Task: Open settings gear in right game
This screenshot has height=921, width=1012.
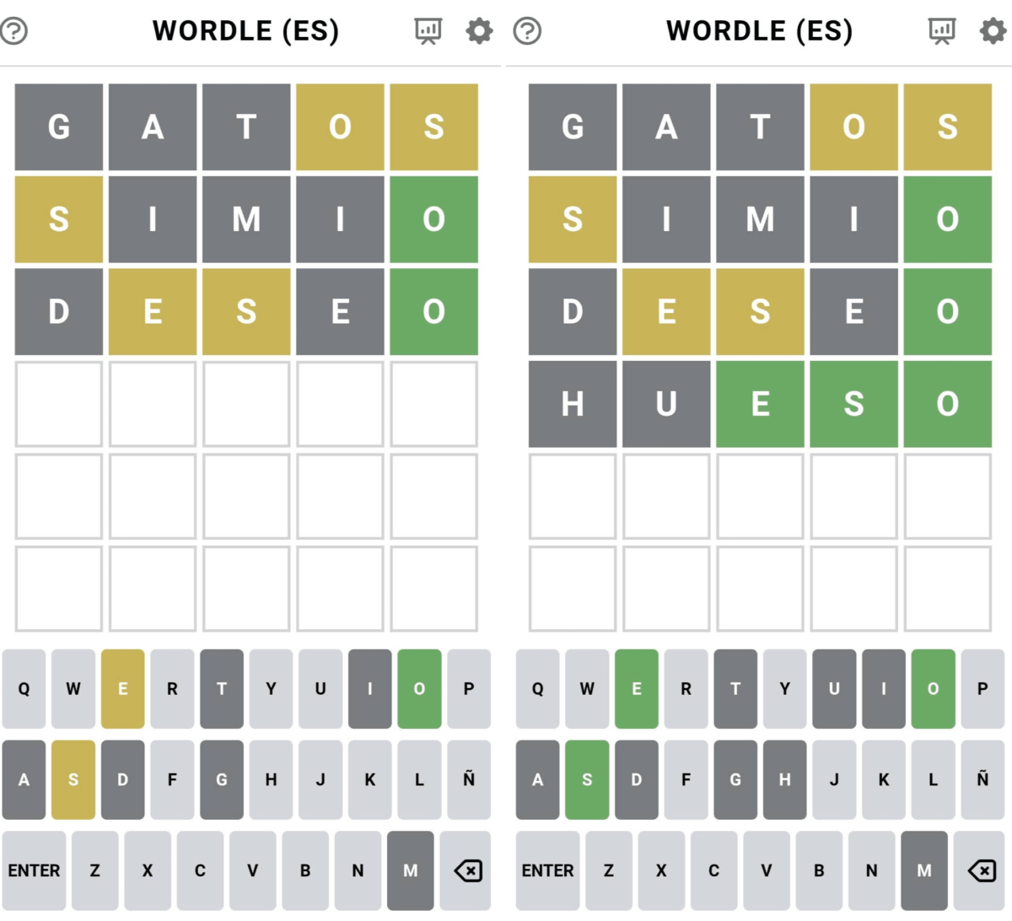Action: tap(993, 31)
